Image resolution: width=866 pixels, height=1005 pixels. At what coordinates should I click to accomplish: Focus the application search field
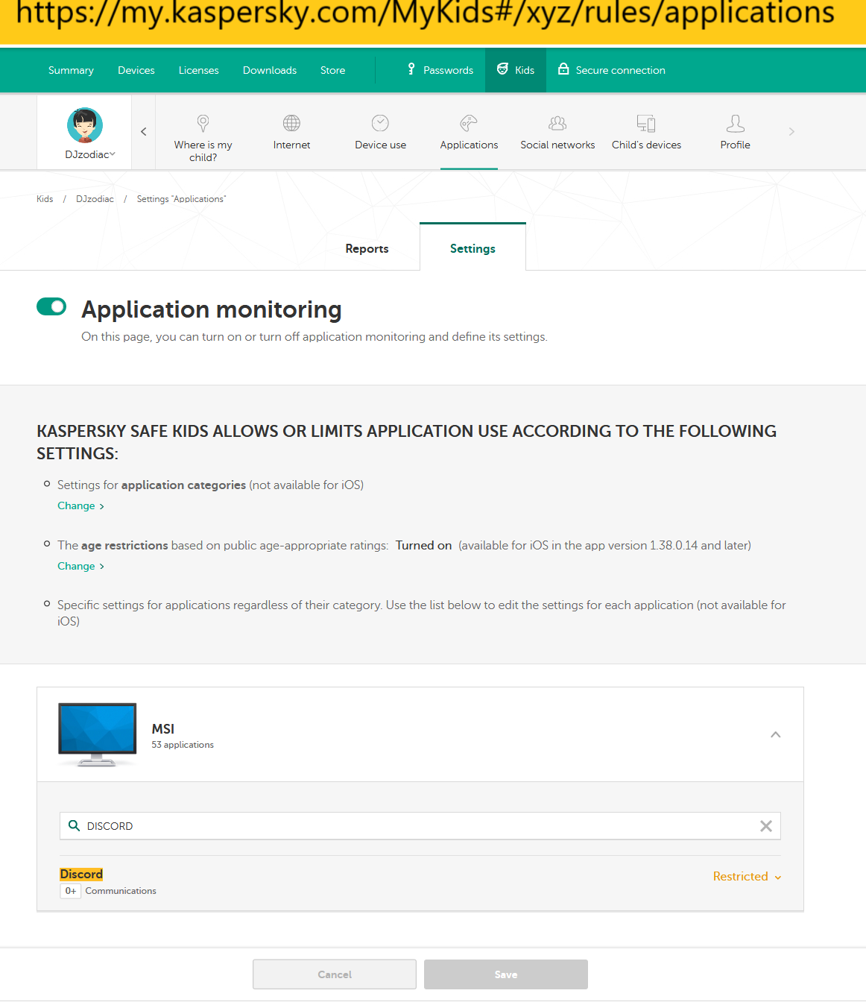point(420,826)
